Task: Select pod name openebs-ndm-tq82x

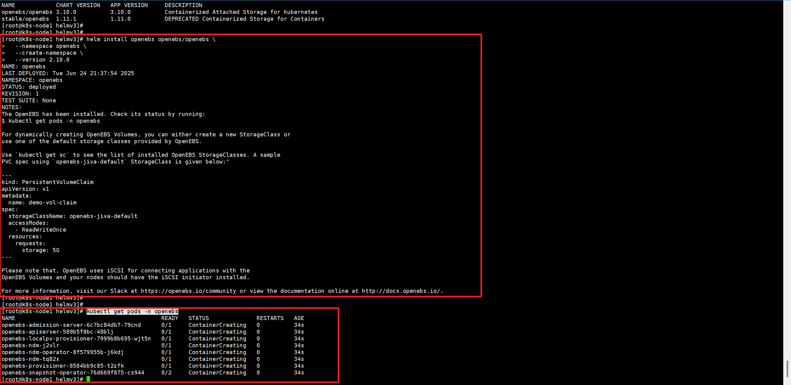Action: click(x=30, y=359)
